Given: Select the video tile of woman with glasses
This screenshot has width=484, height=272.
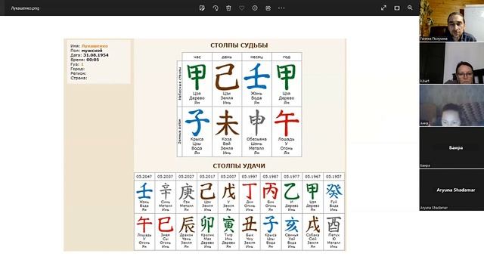Looking at the screenshot, I should coord(451,63).
